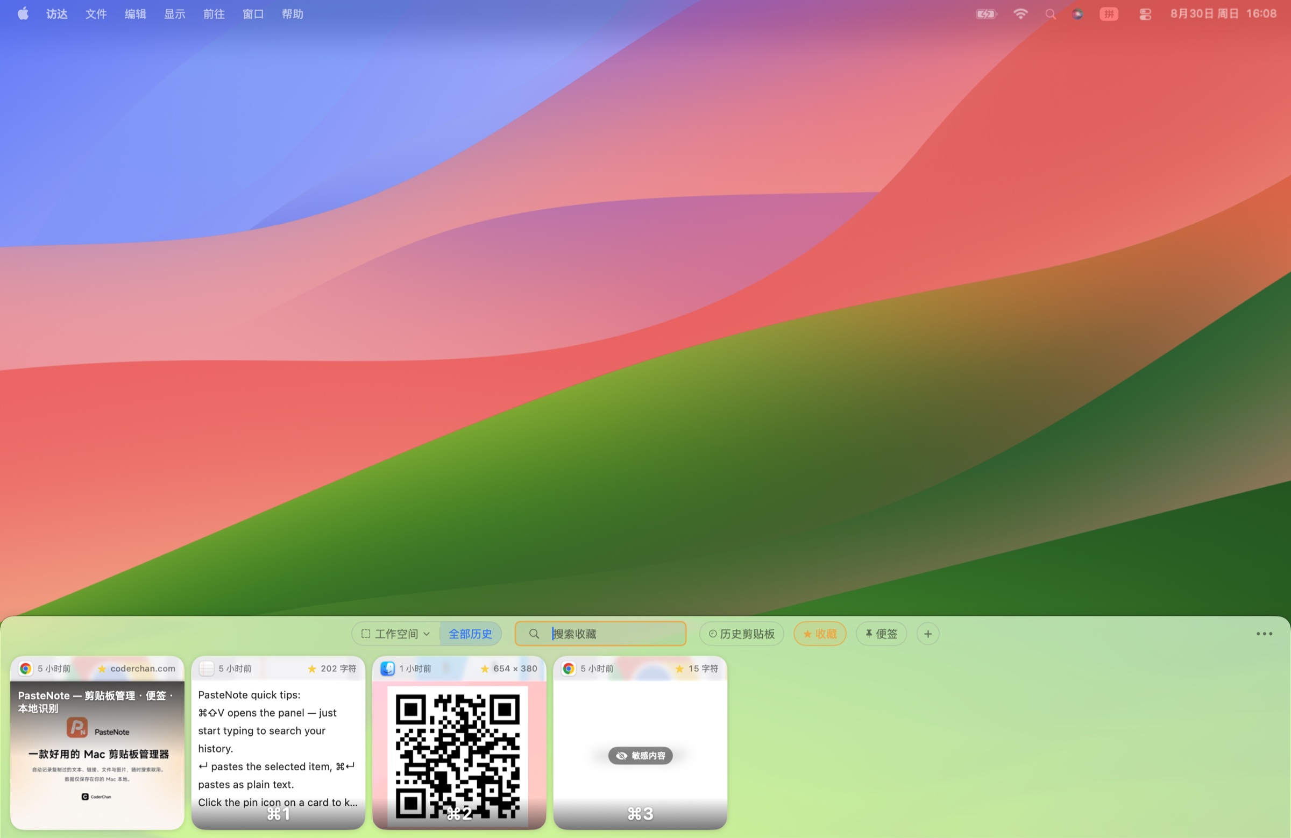The height and width of the screenshot is (838, 1291).
Task: Open Spotlight search from menu bar
Action: coord(1050,14)
